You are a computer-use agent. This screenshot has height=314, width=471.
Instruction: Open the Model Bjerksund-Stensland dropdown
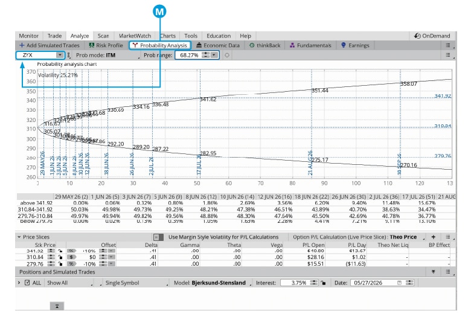coord(213,283)
